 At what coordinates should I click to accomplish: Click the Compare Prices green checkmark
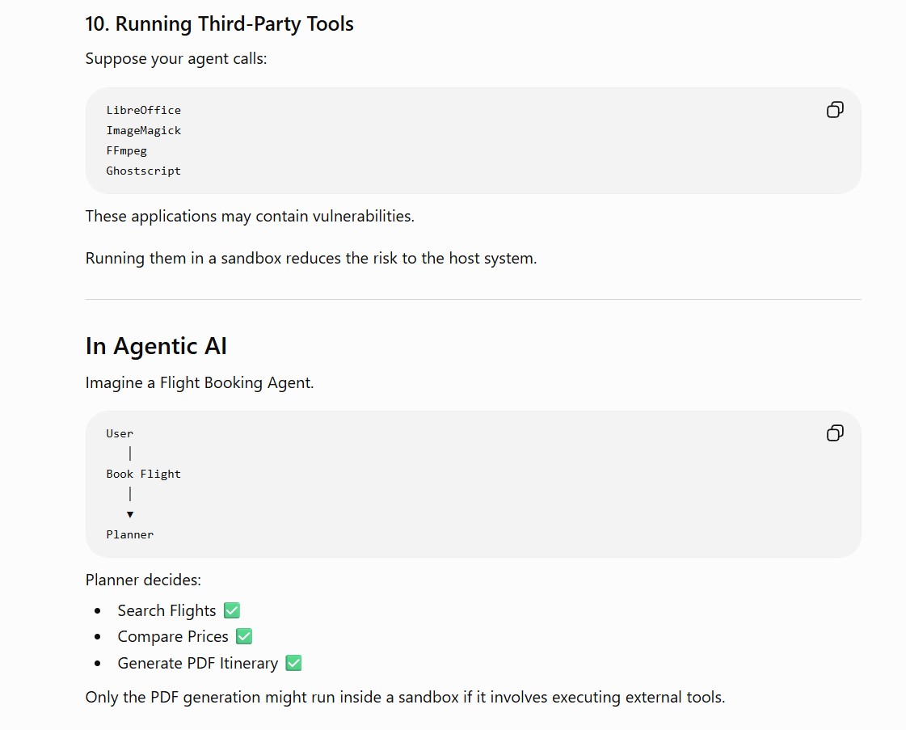click(244, 636)
